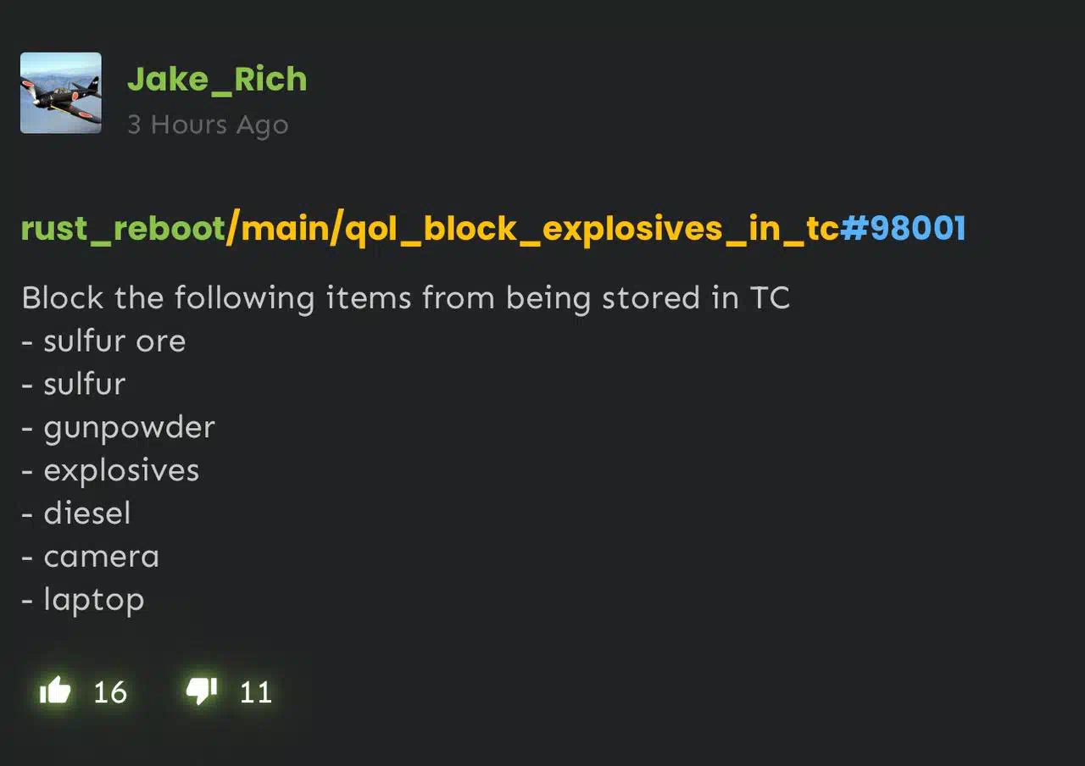1085x766 pixels.
Task: Click the thumbs down icon
Action: pos(202,691)
